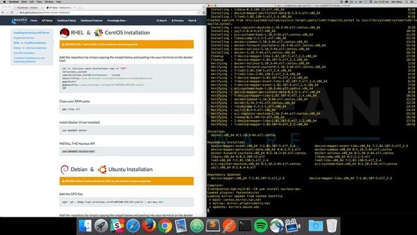The height and width of the screenshot is (235, 417).
Task: Open 'Supported versions' sidebar link
Action: pos(24,38)
